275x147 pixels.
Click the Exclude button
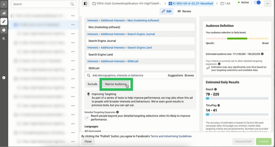click(92, 84)
